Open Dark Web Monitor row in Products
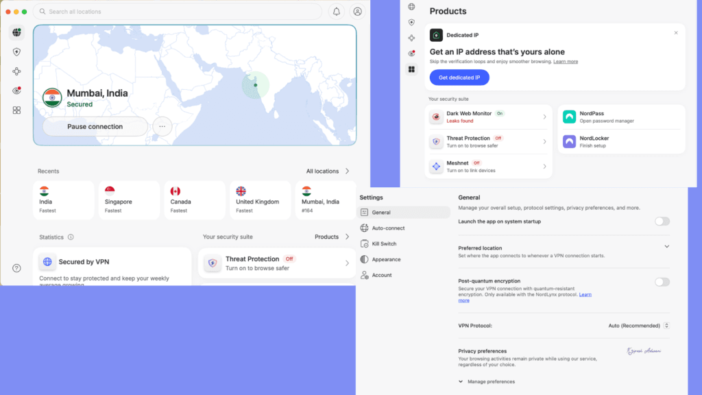702x395 pixels. coord(488,117)
